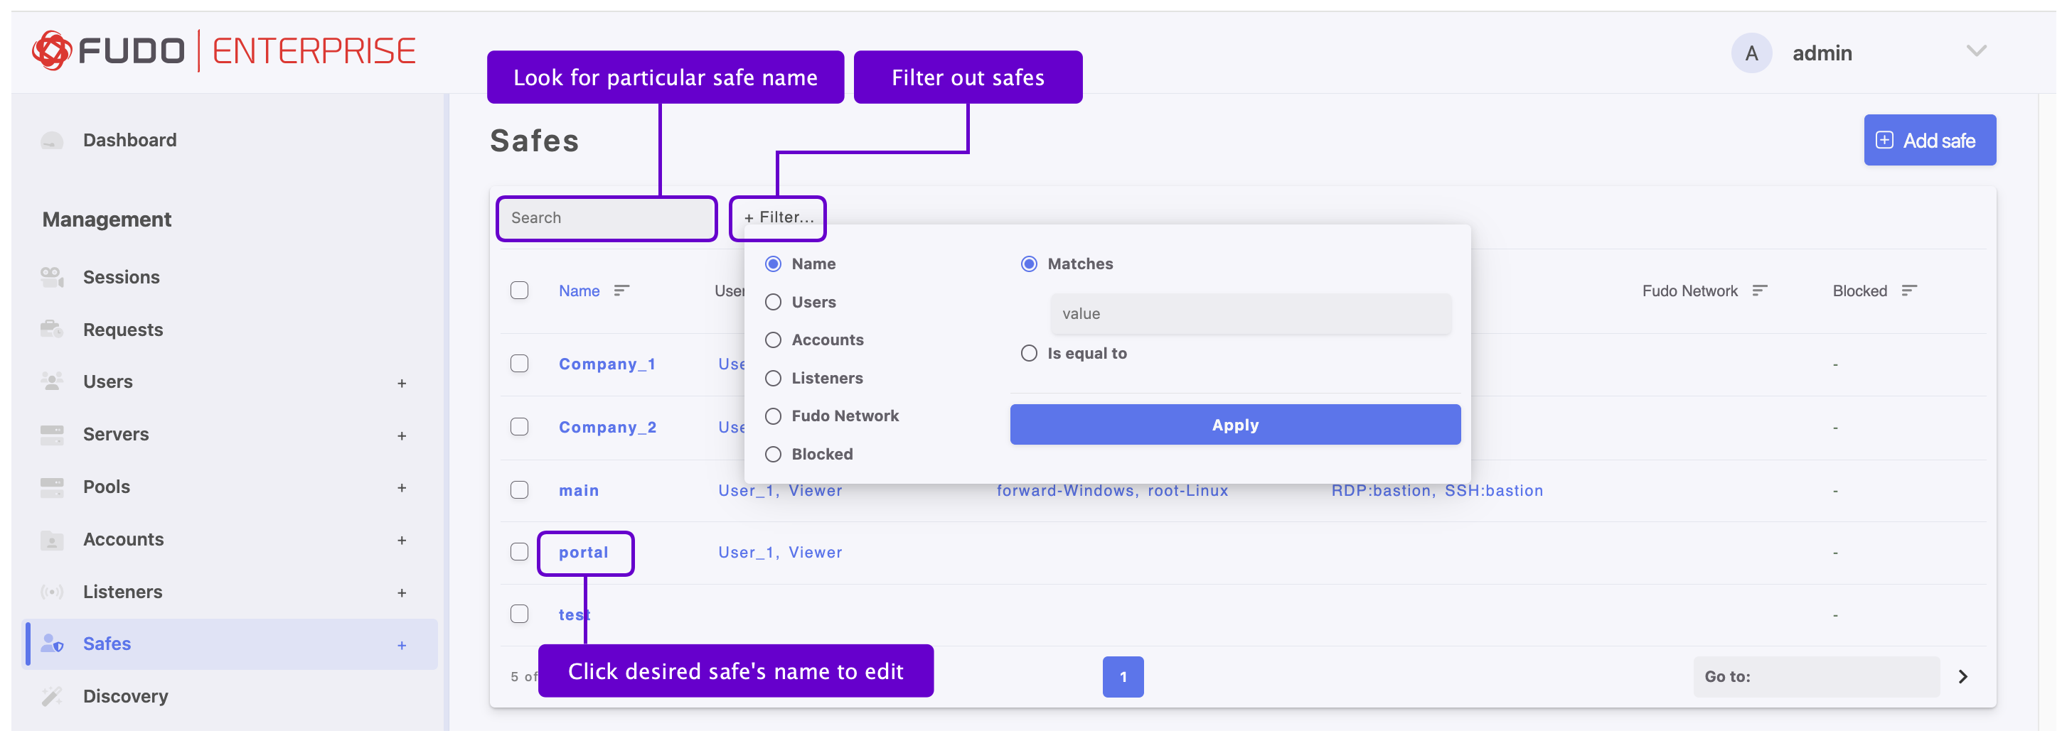Expand the Servers menu plus

[x=402, y=436]
